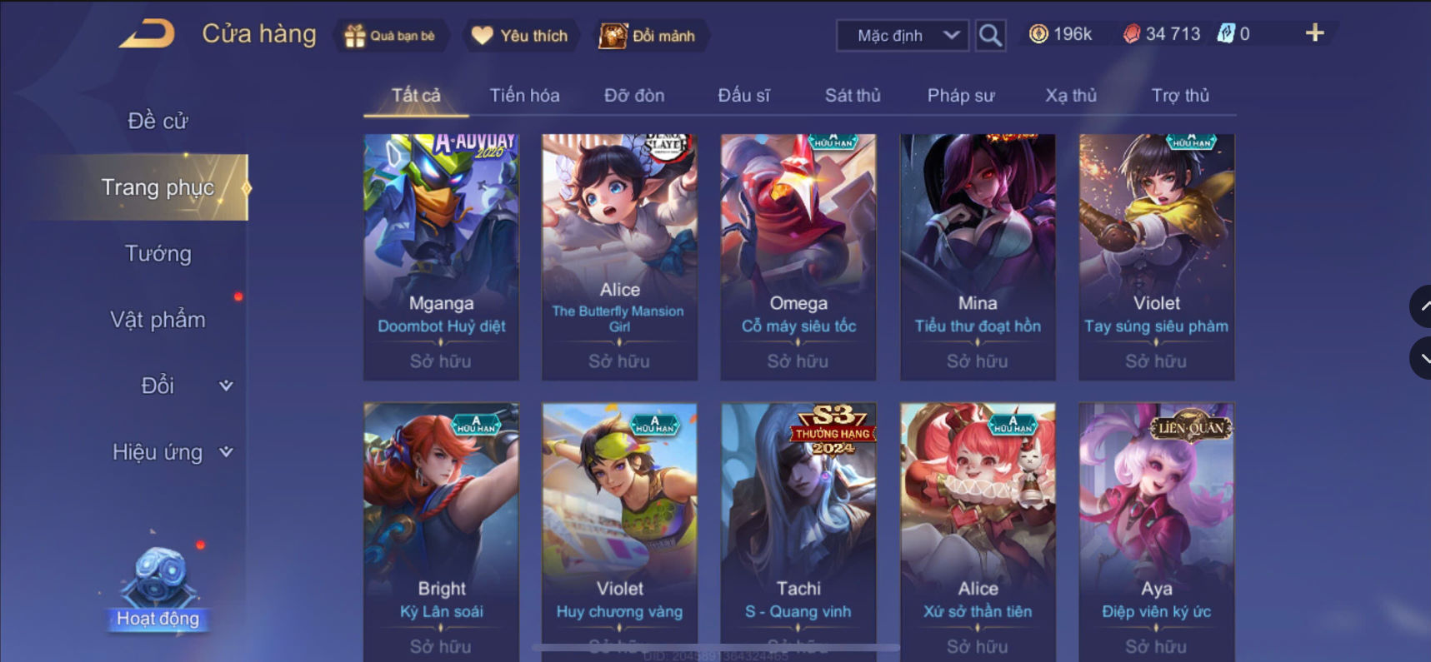
Task: Click the page up arrow at right edge
Action: [1422, 306]
